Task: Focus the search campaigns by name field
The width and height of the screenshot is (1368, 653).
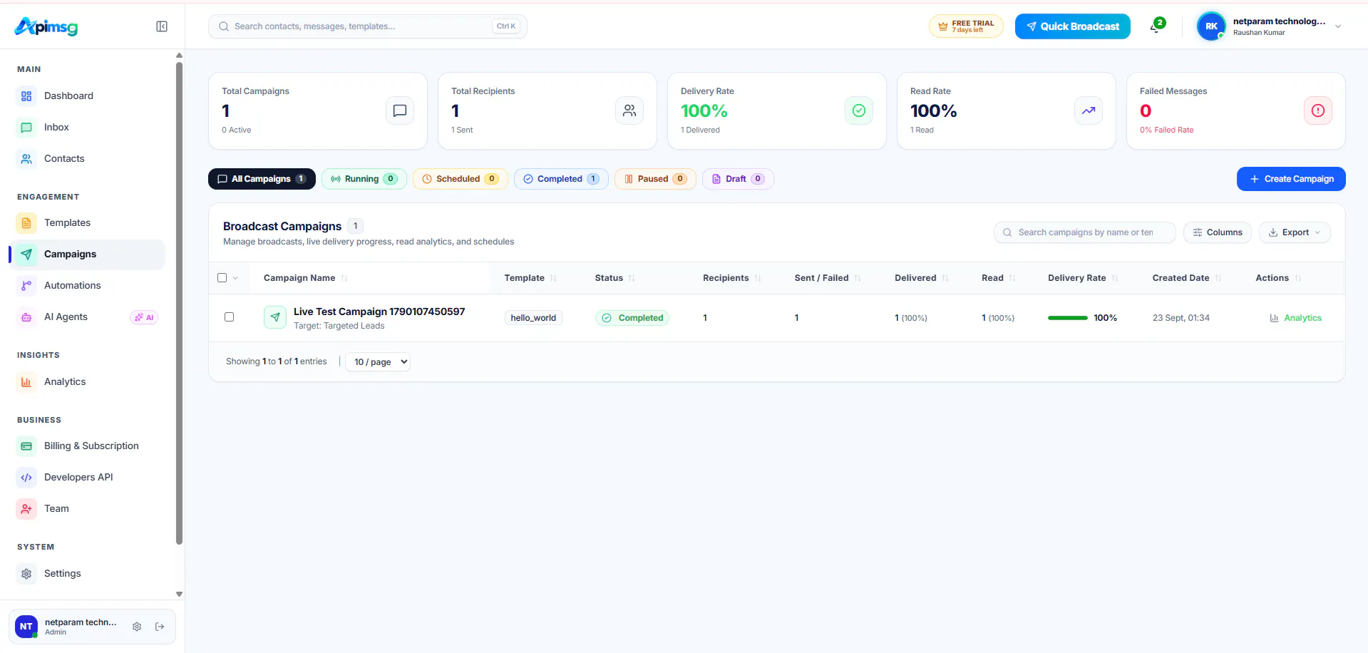Action: coord(1084,232)
